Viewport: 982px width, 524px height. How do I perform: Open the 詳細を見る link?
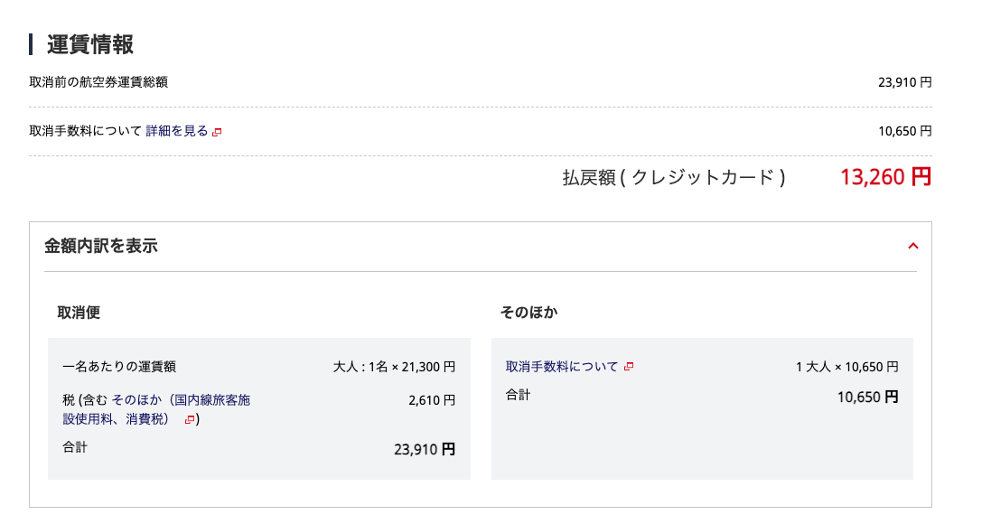coord(177,131)
